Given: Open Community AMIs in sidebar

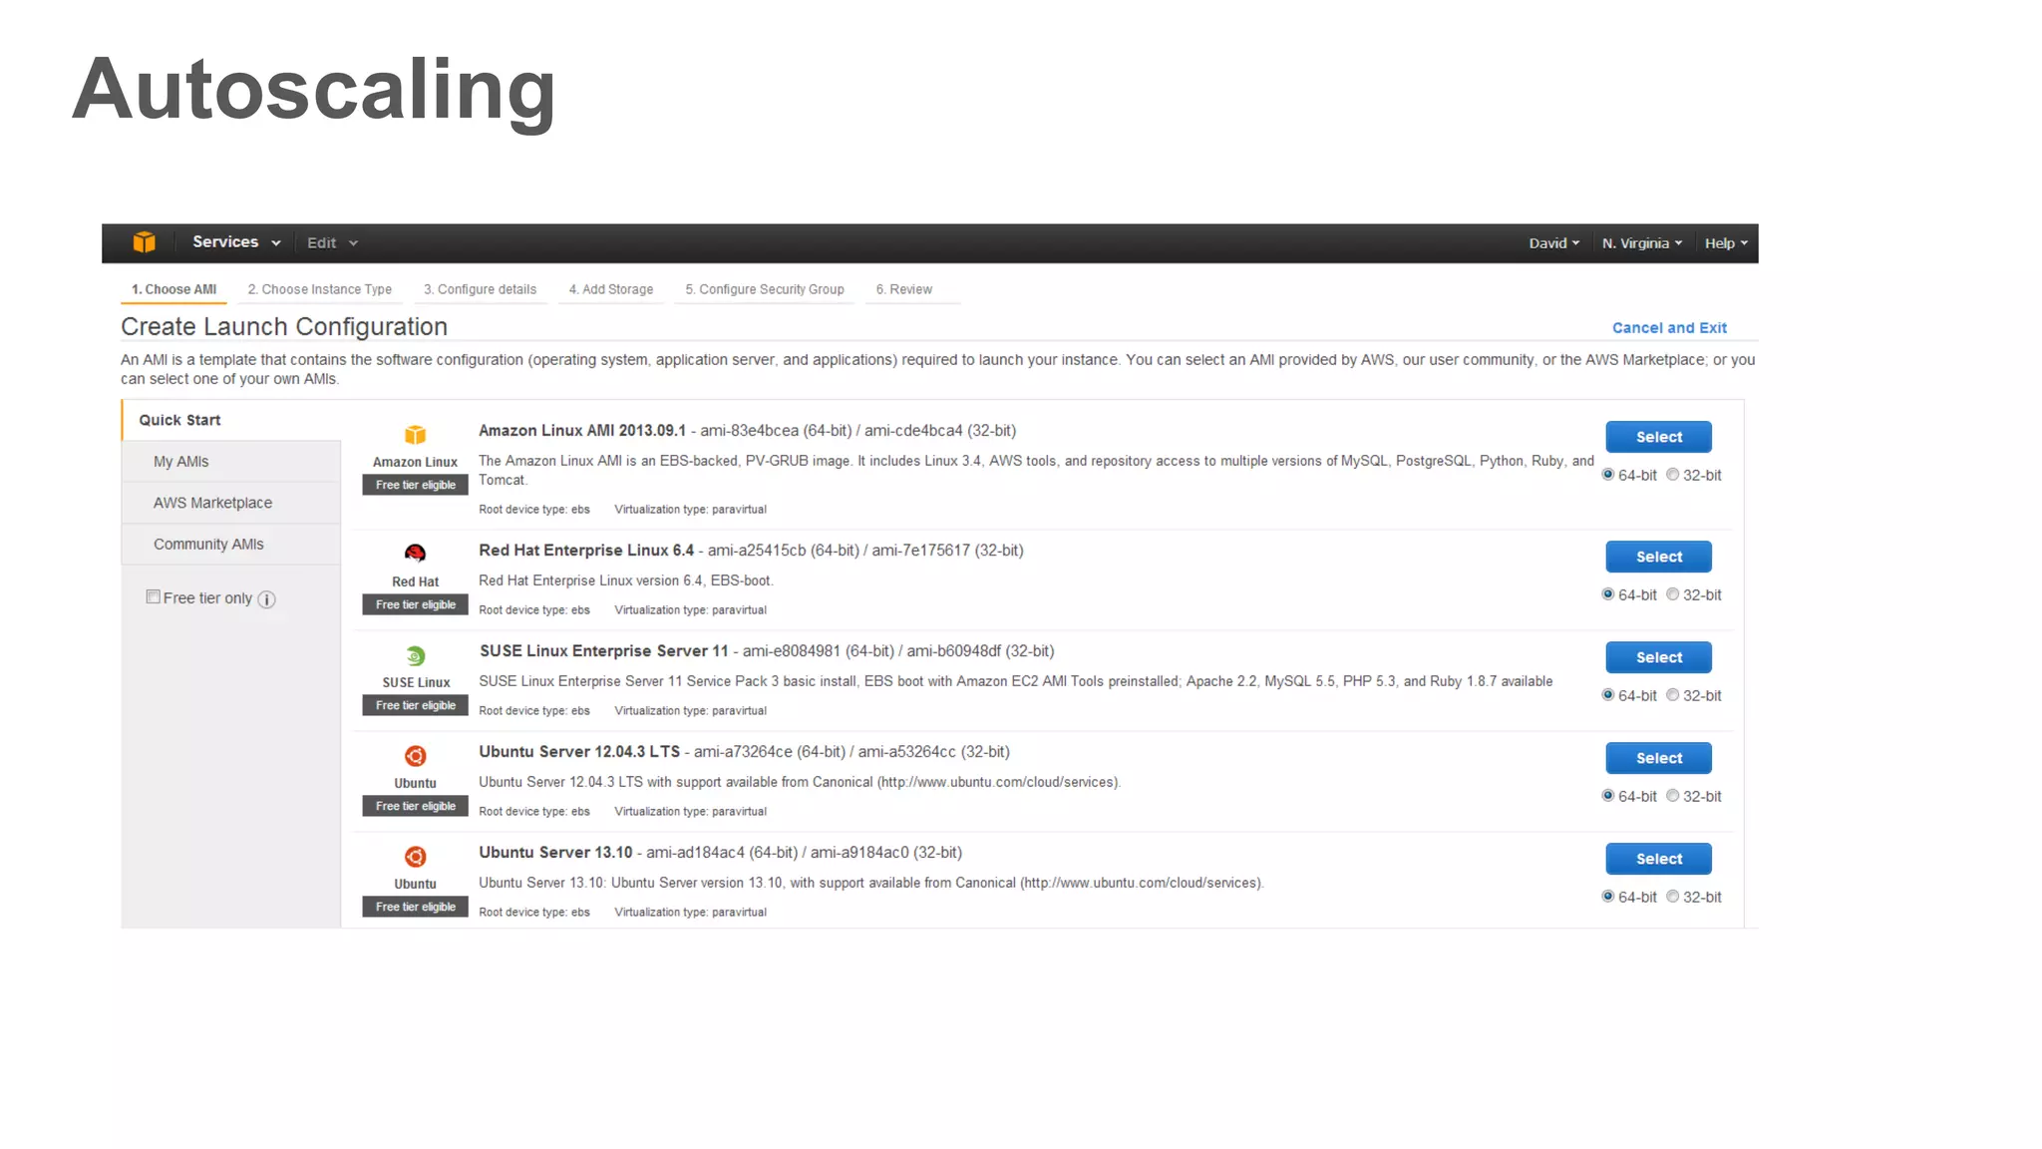Looking at the screenshot, I should point(231,545).
